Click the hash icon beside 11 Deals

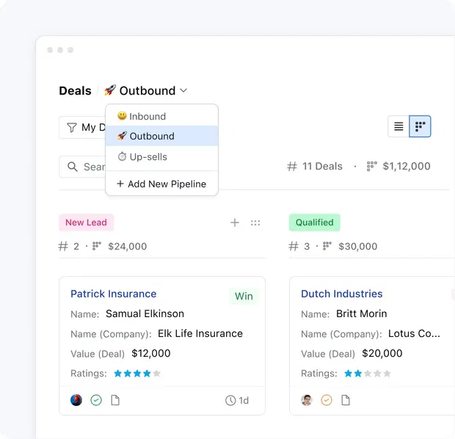click(x=292, y=167)
